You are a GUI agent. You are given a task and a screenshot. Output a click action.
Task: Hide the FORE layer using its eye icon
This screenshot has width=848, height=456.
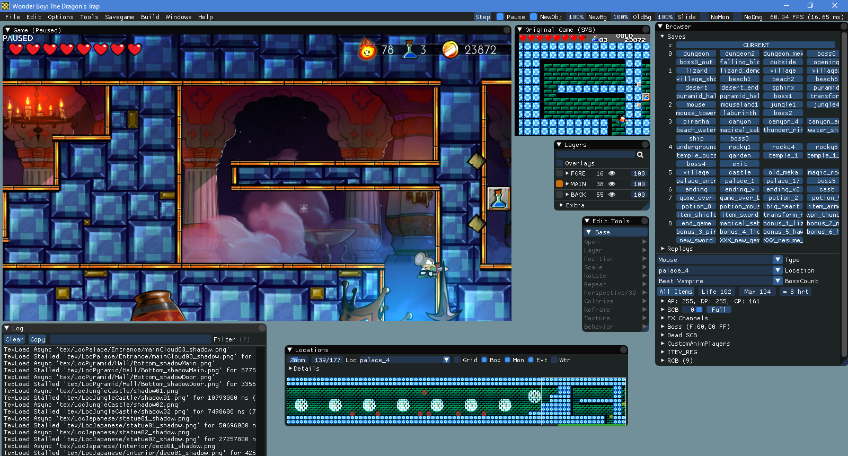[x=612, y=173]
